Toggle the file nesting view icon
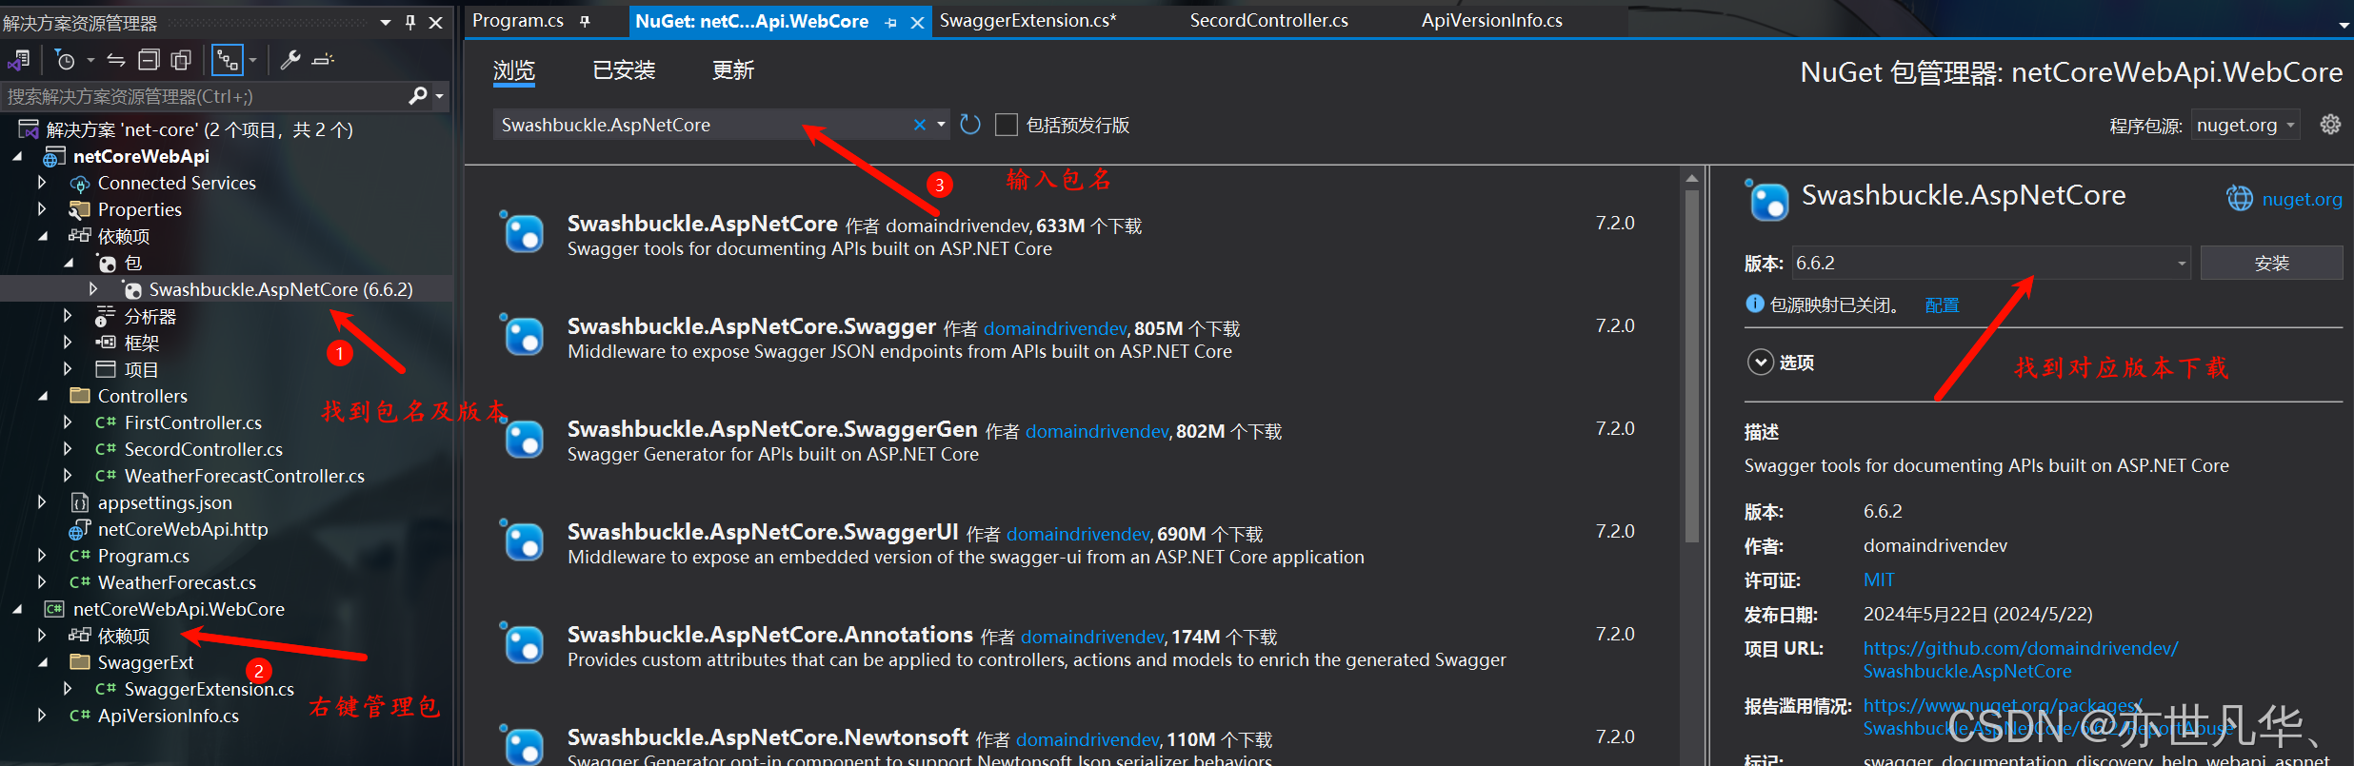Image resolution: width=2354 pixels, height=766 pixels. (227, 60)
